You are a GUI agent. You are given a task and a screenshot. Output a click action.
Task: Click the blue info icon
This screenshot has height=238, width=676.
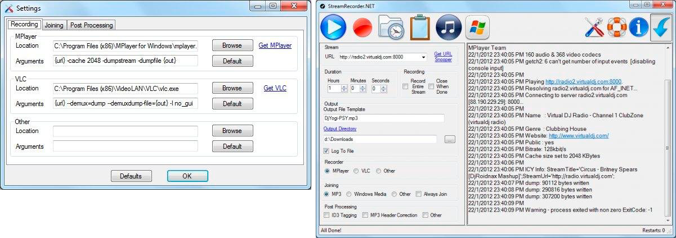pos(638,27)
